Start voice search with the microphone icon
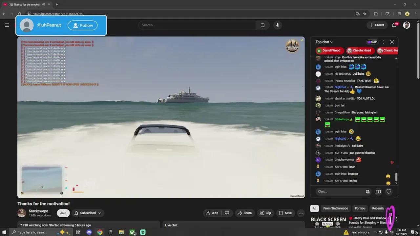 pos(278,25)
